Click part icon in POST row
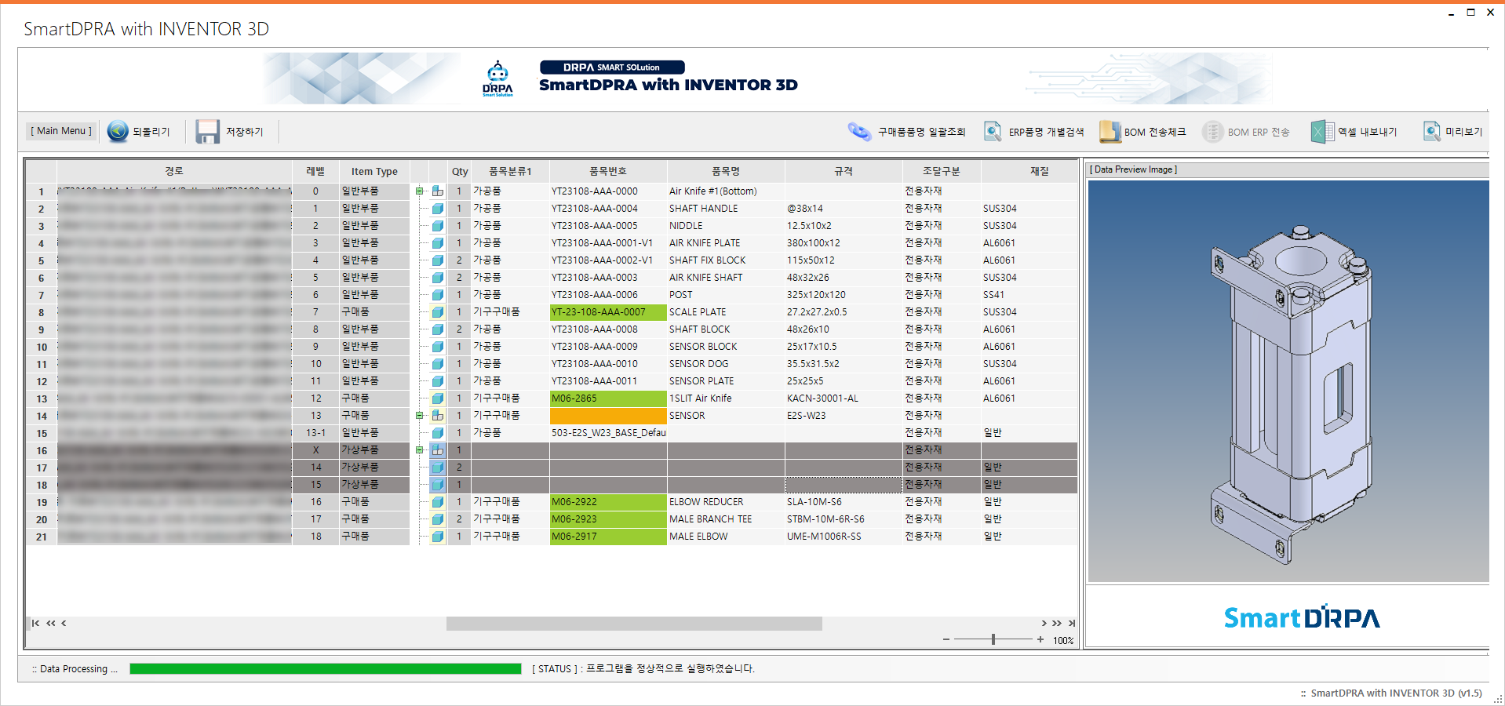The image size is (1505, 706). [438, 295]
